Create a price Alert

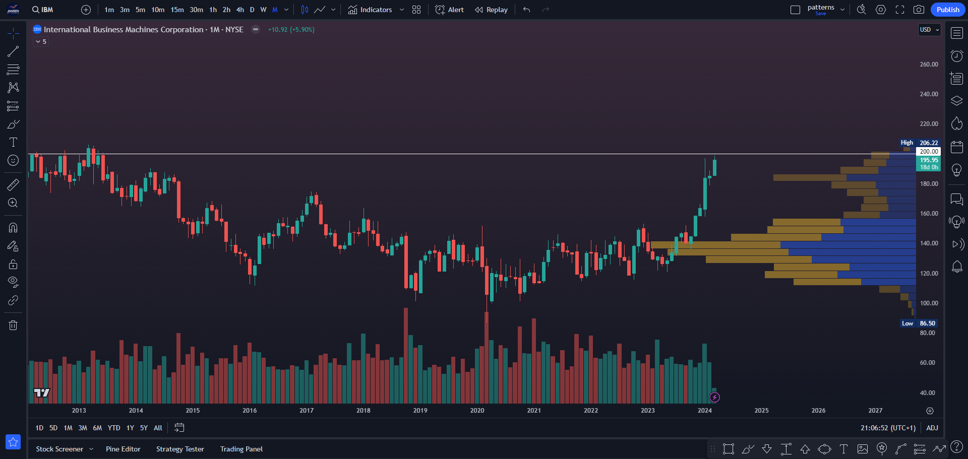pyautogui.click(x=449, y=10)
